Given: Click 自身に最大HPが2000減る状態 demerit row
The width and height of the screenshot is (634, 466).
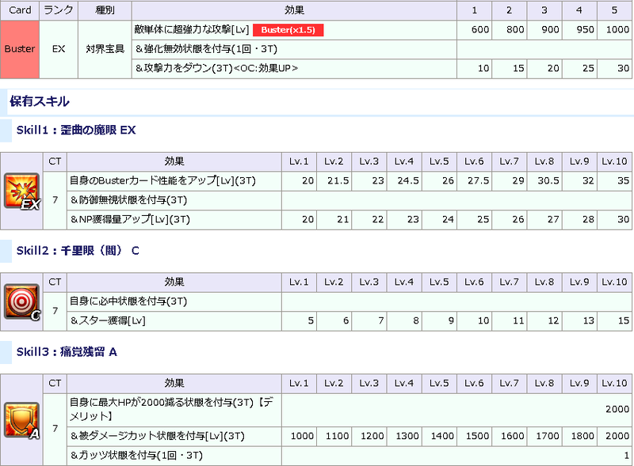Looking at the screenshot, I should tap(174, 410).
